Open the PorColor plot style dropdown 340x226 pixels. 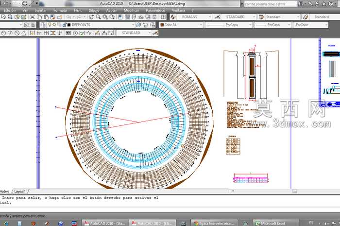326,25
